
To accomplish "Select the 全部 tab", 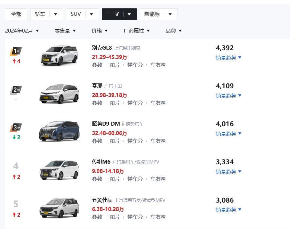I will 16,14.
